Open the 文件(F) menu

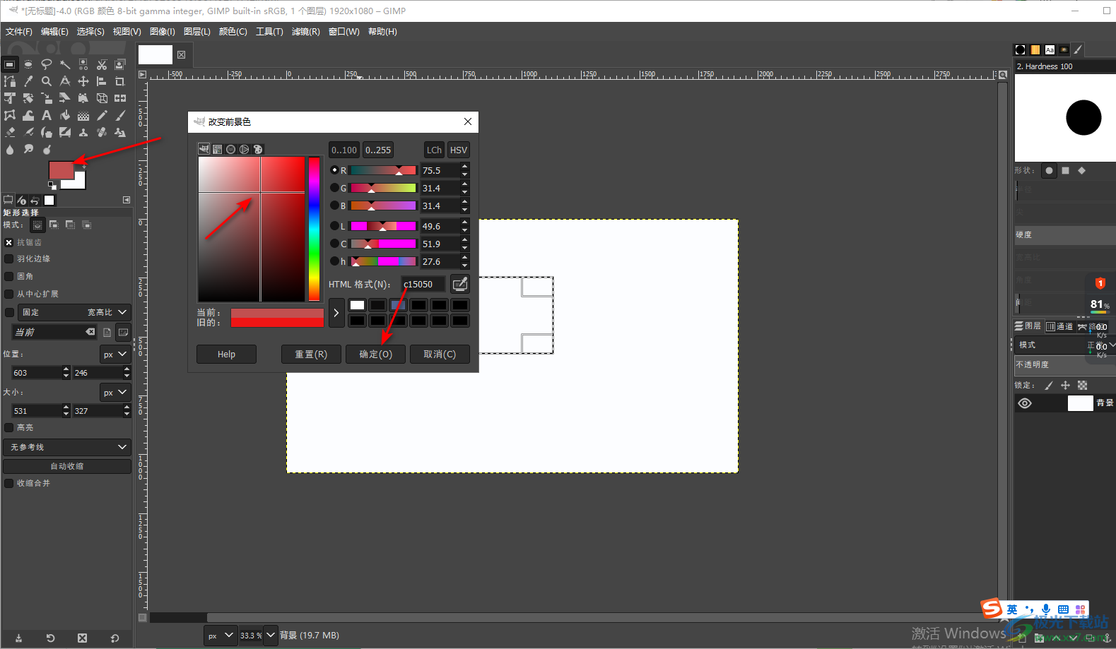coord(19,32)
